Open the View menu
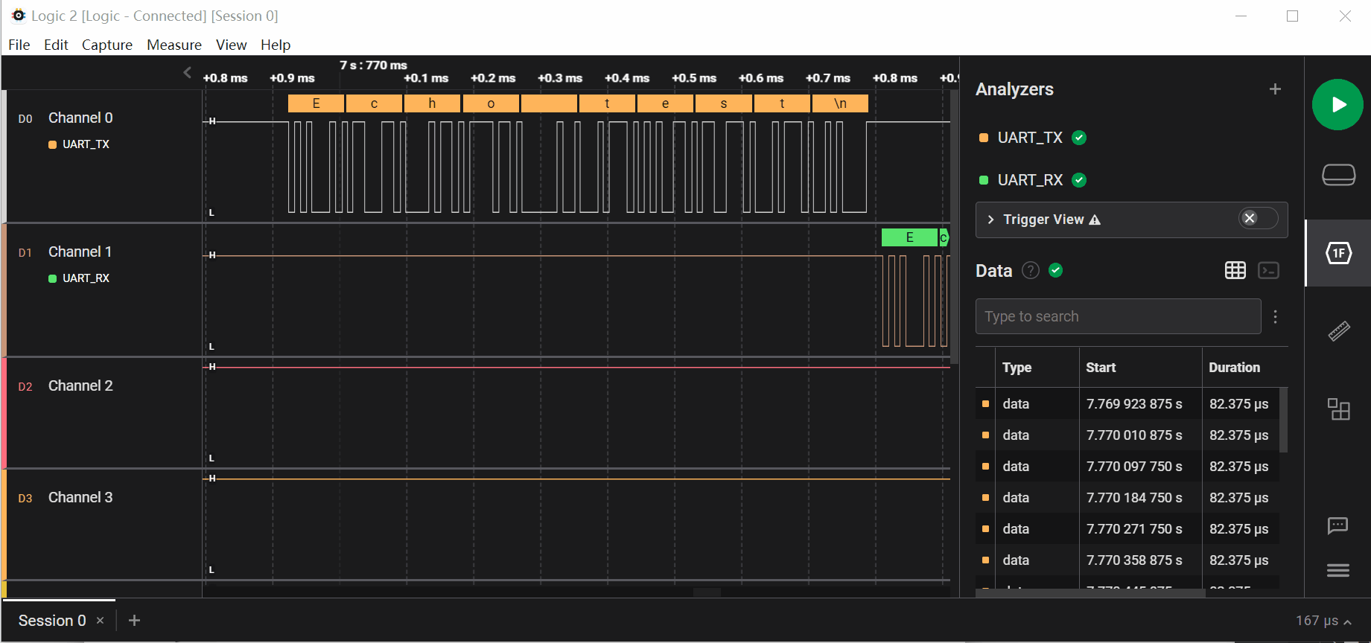Viewport: 1371px width, 643px height. pyautogui.click(x=232, y=45)
